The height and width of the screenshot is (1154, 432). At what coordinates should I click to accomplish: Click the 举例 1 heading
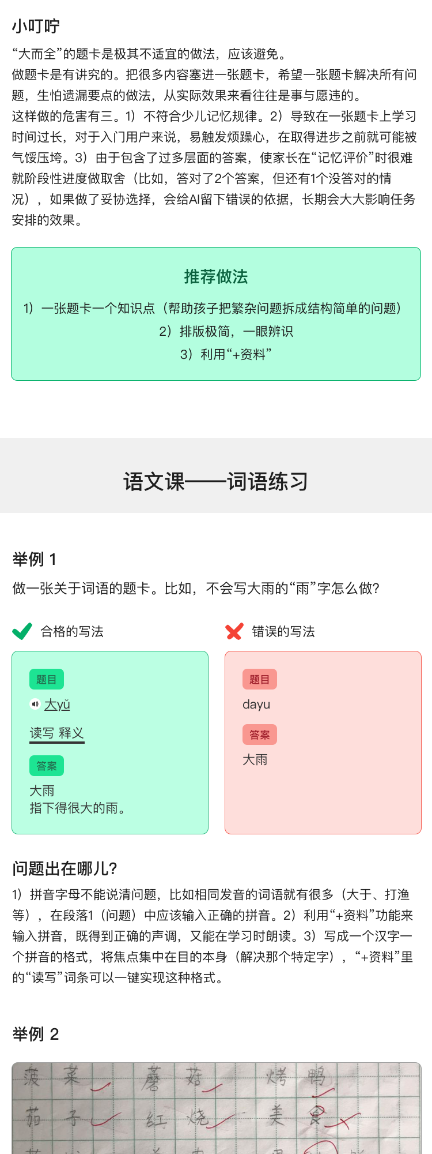click(x=35, y=559)
